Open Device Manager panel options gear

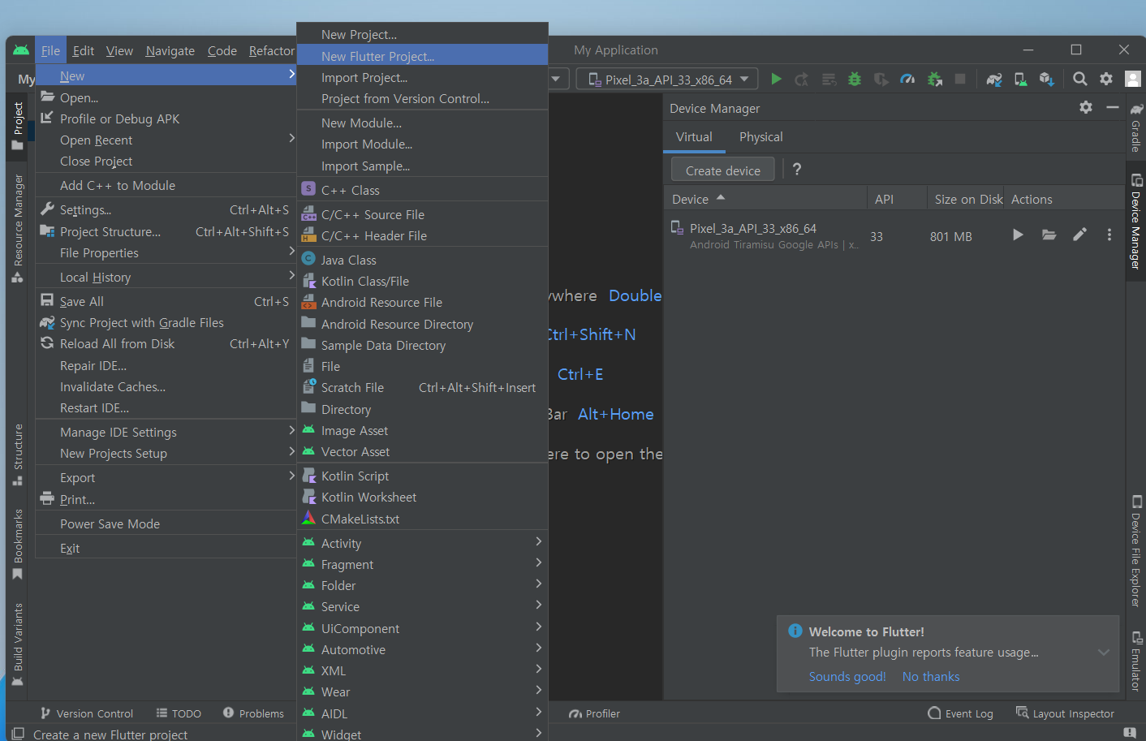click(x=1086, y=107)
